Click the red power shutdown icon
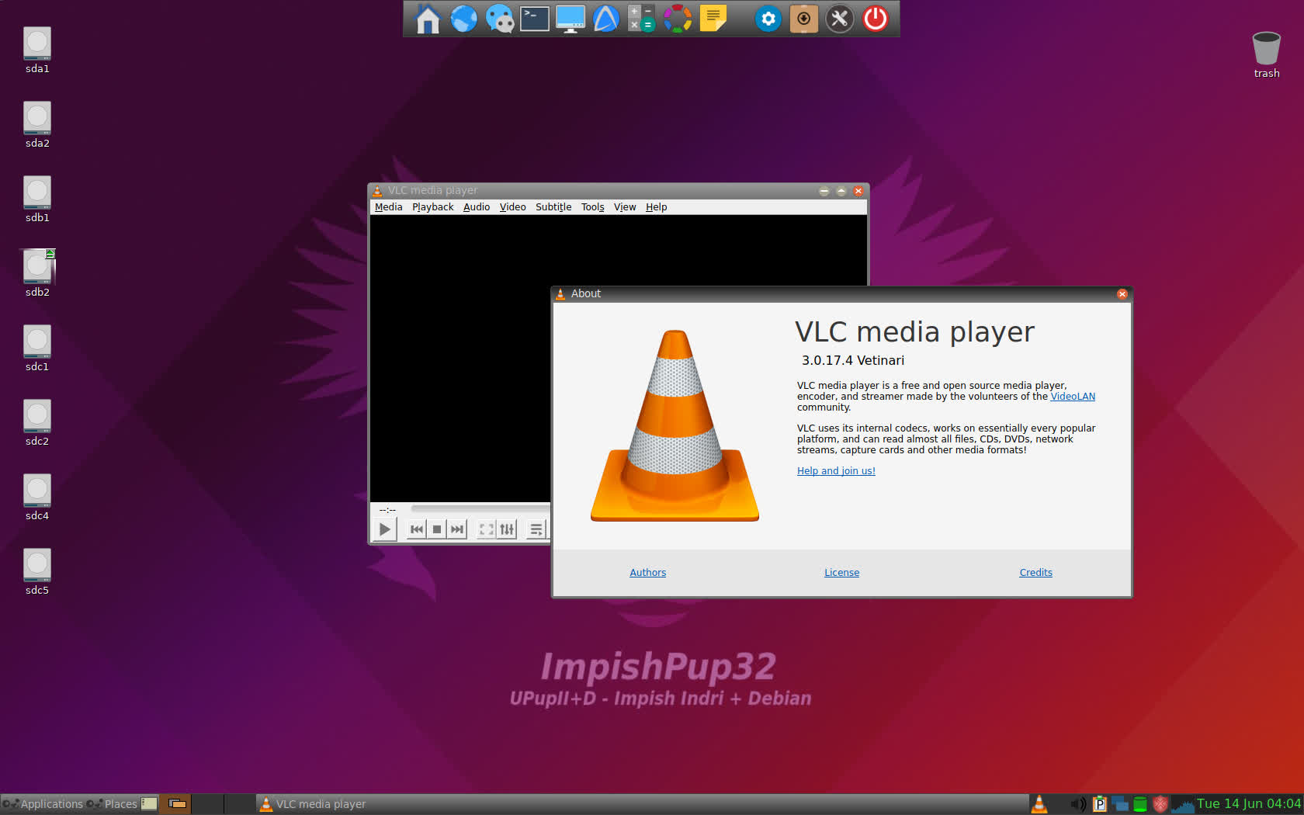This screenshot has width=1304, height=815. [876, 19]
